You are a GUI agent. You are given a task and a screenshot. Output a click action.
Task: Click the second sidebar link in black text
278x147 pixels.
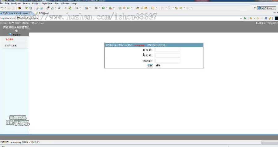[11, 45]
